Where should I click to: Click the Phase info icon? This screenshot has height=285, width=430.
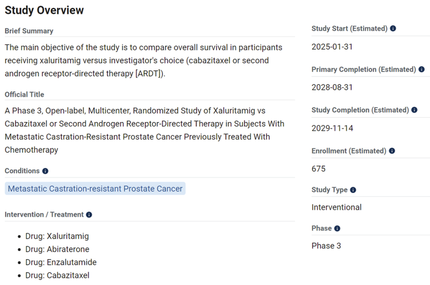[x=337, y=229]
